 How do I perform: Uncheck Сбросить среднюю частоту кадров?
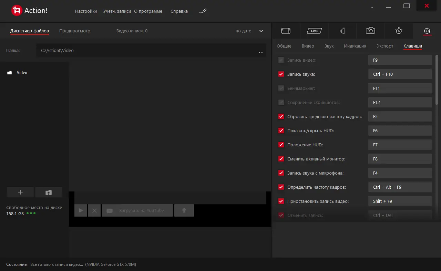281,116
